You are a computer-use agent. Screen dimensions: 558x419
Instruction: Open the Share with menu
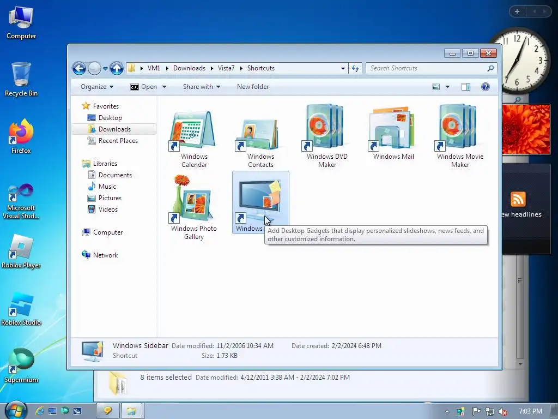pyautogui.click(x=202, y=87)
